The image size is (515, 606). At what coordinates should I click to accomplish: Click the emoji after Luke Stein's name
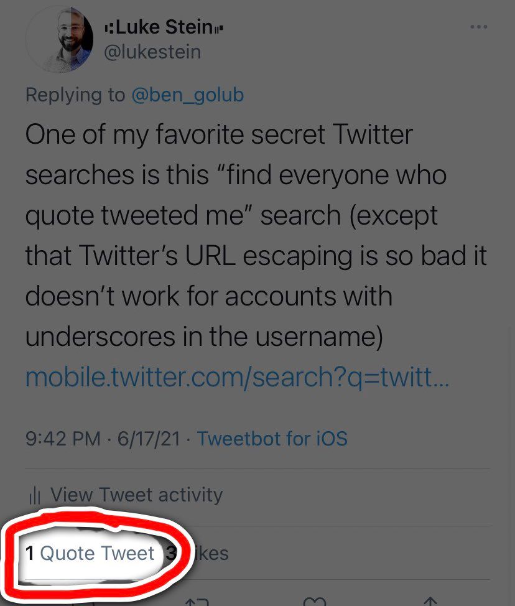click(x=218, y=28)
